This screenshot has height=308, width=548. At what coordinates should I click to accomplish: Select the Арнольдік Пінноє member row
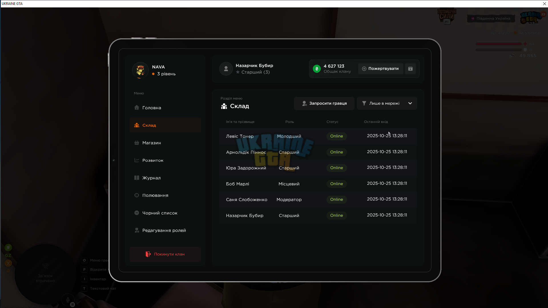318,152
